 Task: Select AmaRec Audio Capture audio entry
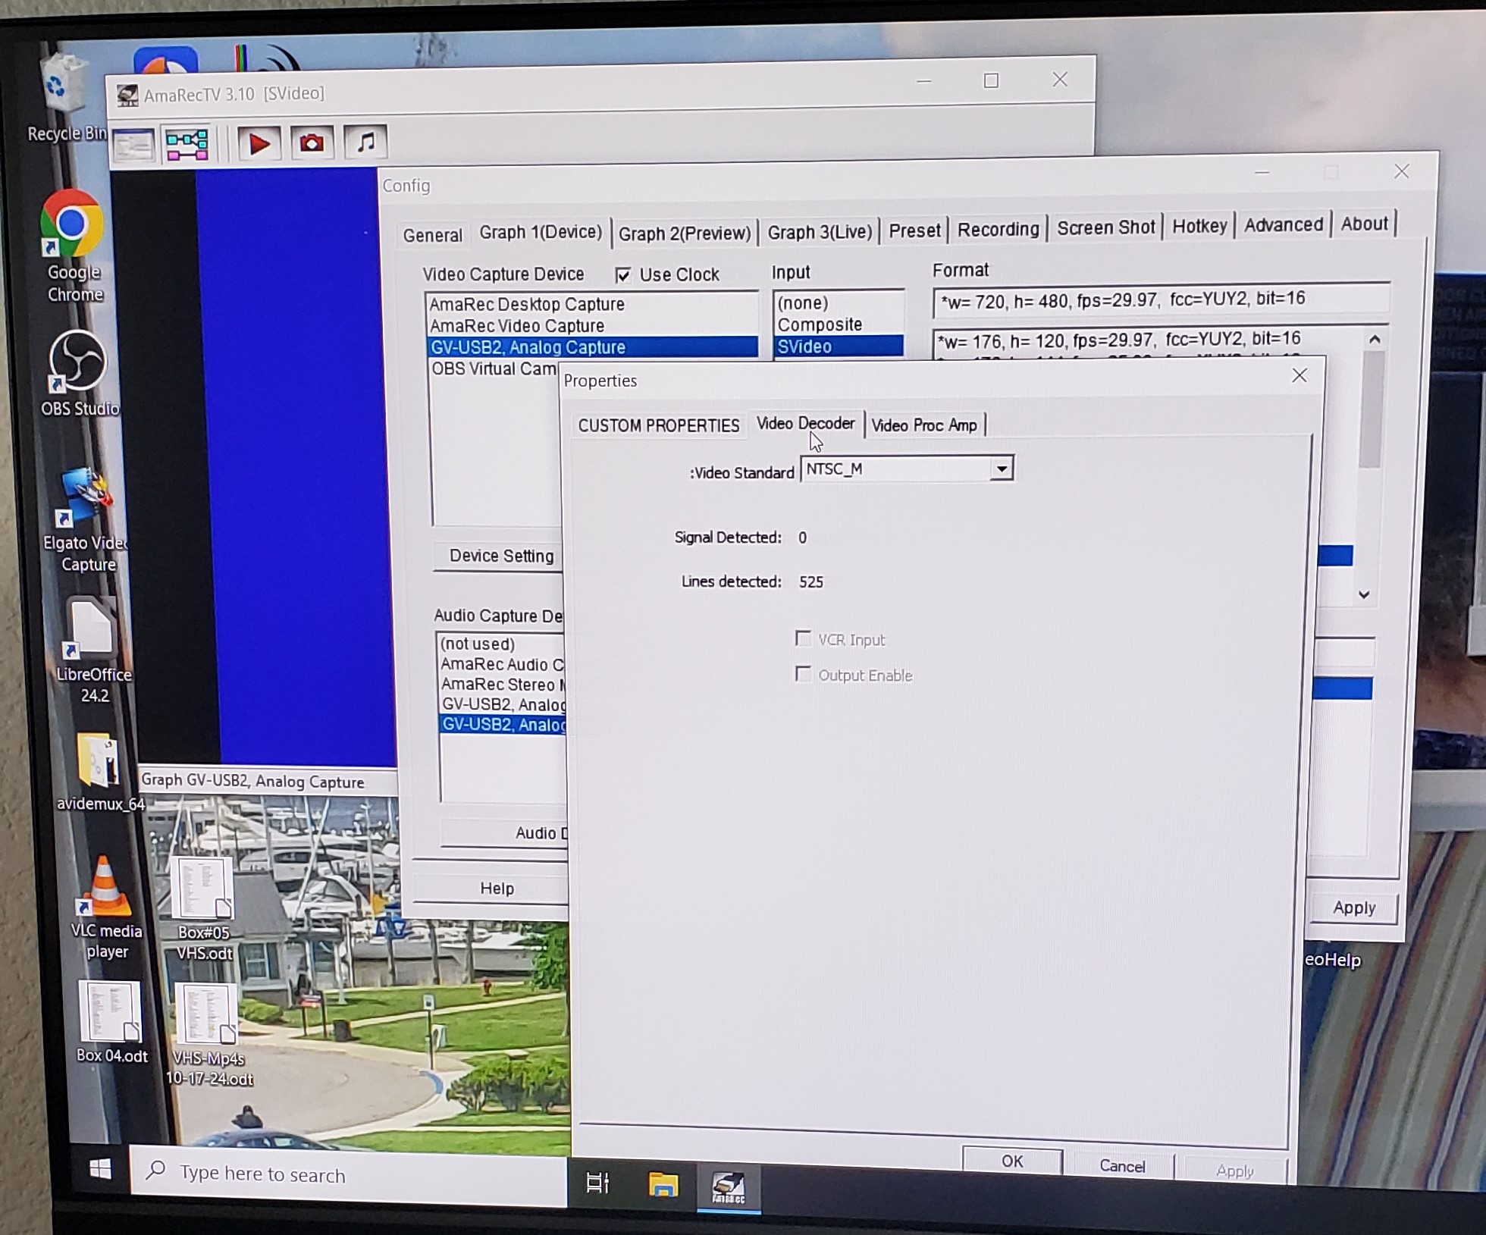tap(502, 664)
